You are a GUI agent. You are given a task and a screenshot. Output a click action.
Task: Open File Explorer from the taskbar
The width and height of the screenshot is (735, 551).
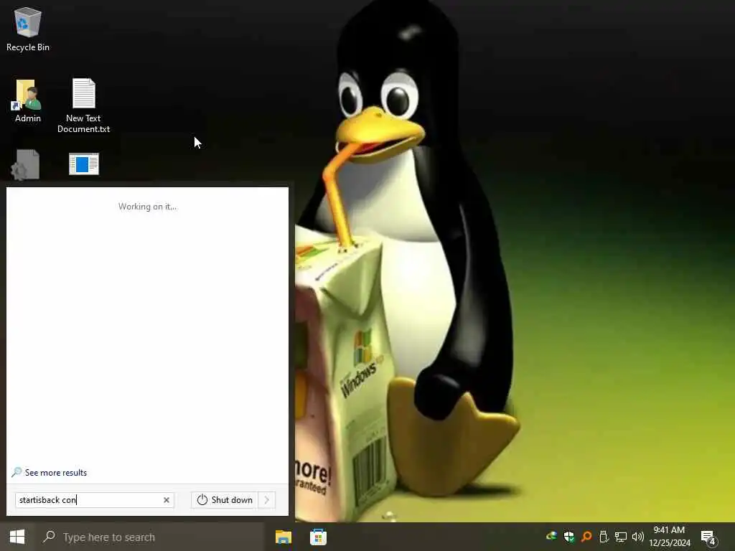coord(283,537)
